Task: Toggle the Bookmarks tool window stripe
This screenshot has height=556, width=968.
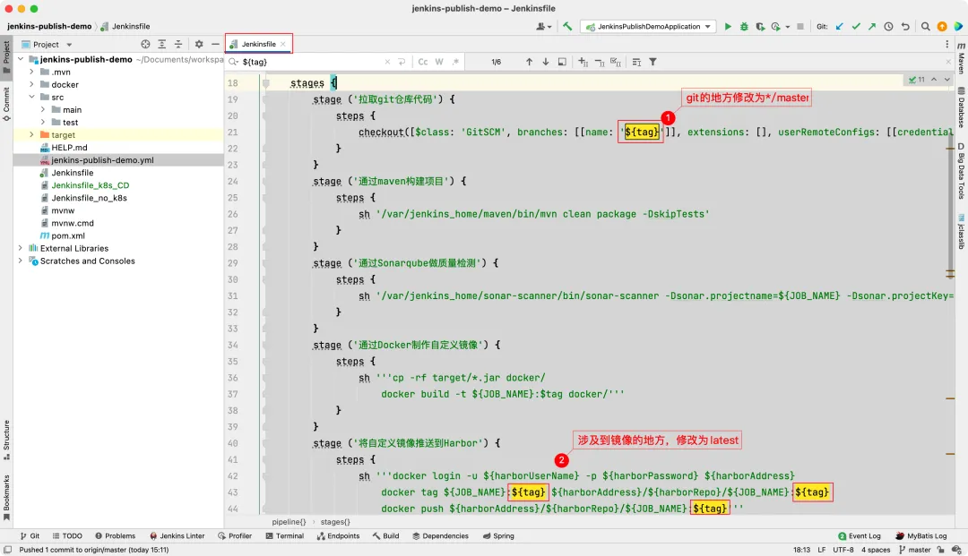Action: [x=6, y=497]
